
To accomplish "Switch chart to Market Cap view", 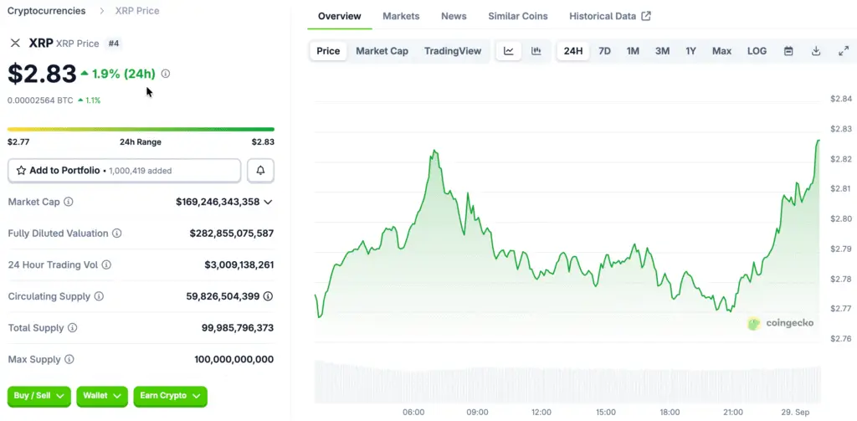I will pyautogui.click(x=382, y=51).
